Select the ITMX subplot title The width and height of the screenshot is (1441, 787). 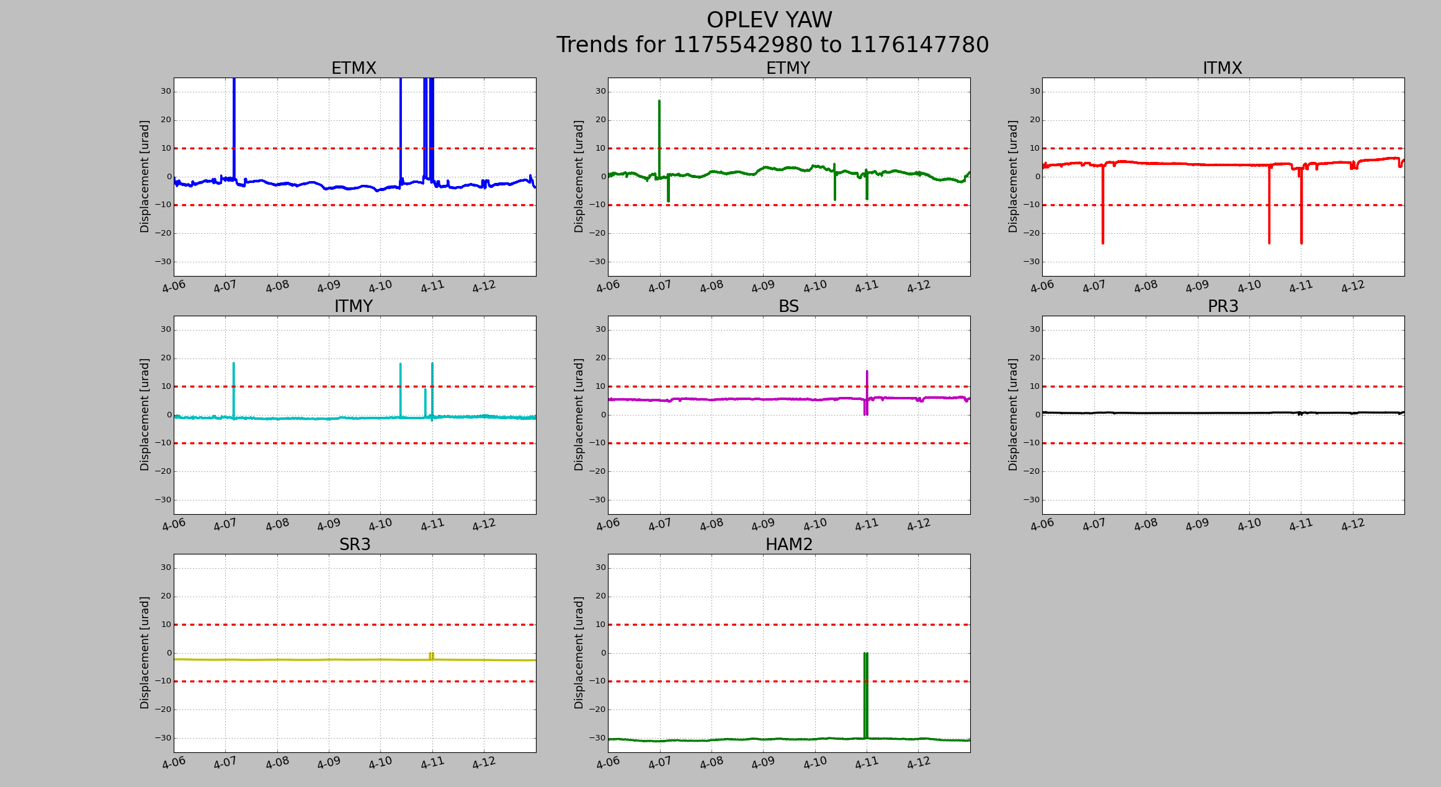(1222, 68)
